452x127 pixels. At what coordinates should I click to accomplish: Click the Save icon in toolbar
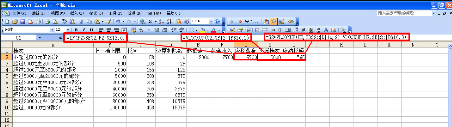(x=22, y=21)
